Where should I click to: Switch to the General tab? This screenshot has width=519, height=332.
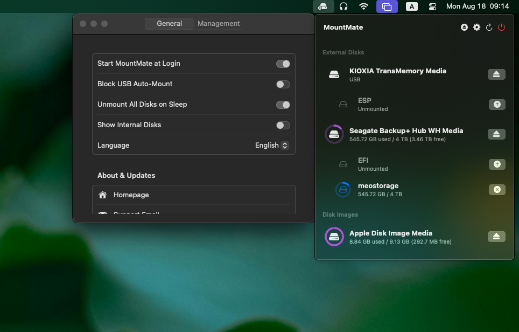(170, 24)
